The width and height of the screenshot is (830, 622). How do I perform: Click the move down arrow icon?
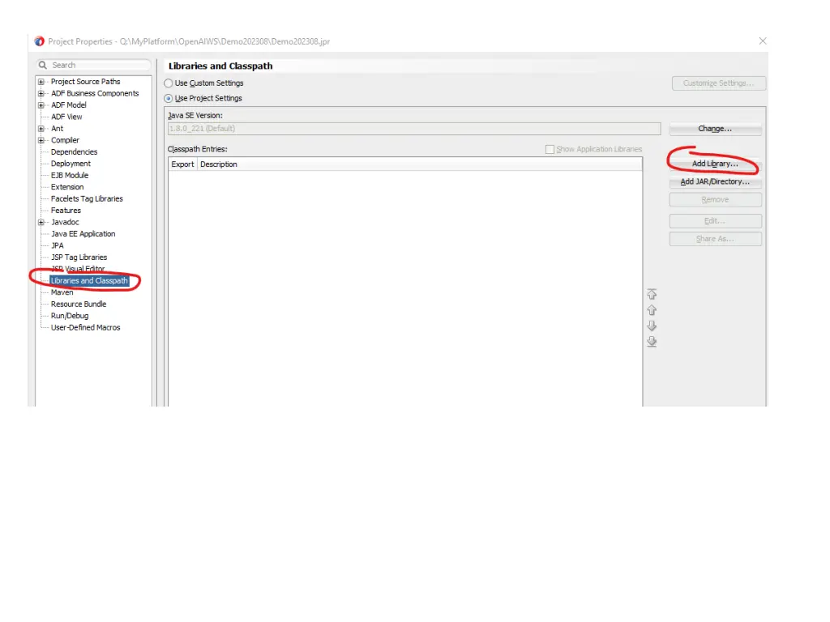pos(652,326)
